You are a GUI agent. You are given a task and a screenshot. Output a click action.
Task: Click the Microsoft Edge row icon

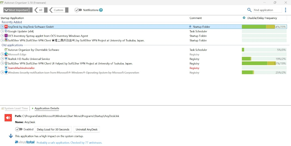[6, 54]
